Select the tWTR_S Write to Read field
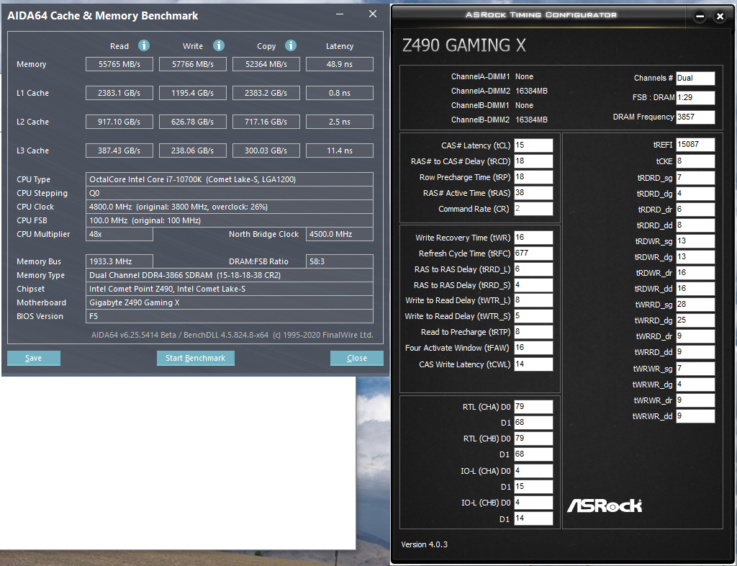737x566 pixels. pyautogui.click(x=533, y=316)
